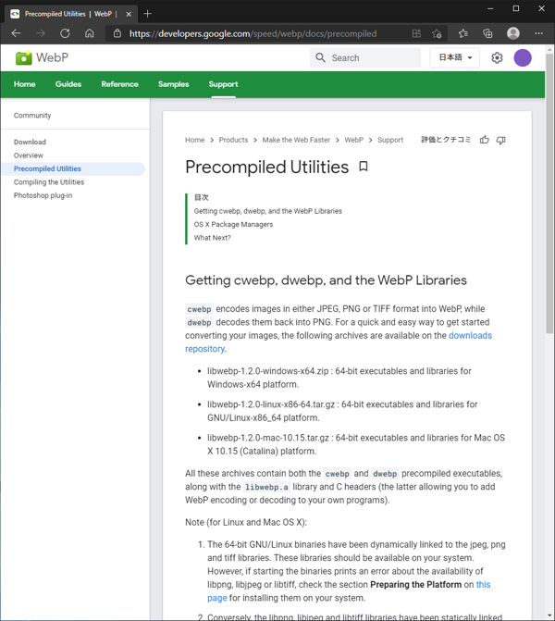
Task: Open site settings gear icon
Action: [x=497, y=57]
